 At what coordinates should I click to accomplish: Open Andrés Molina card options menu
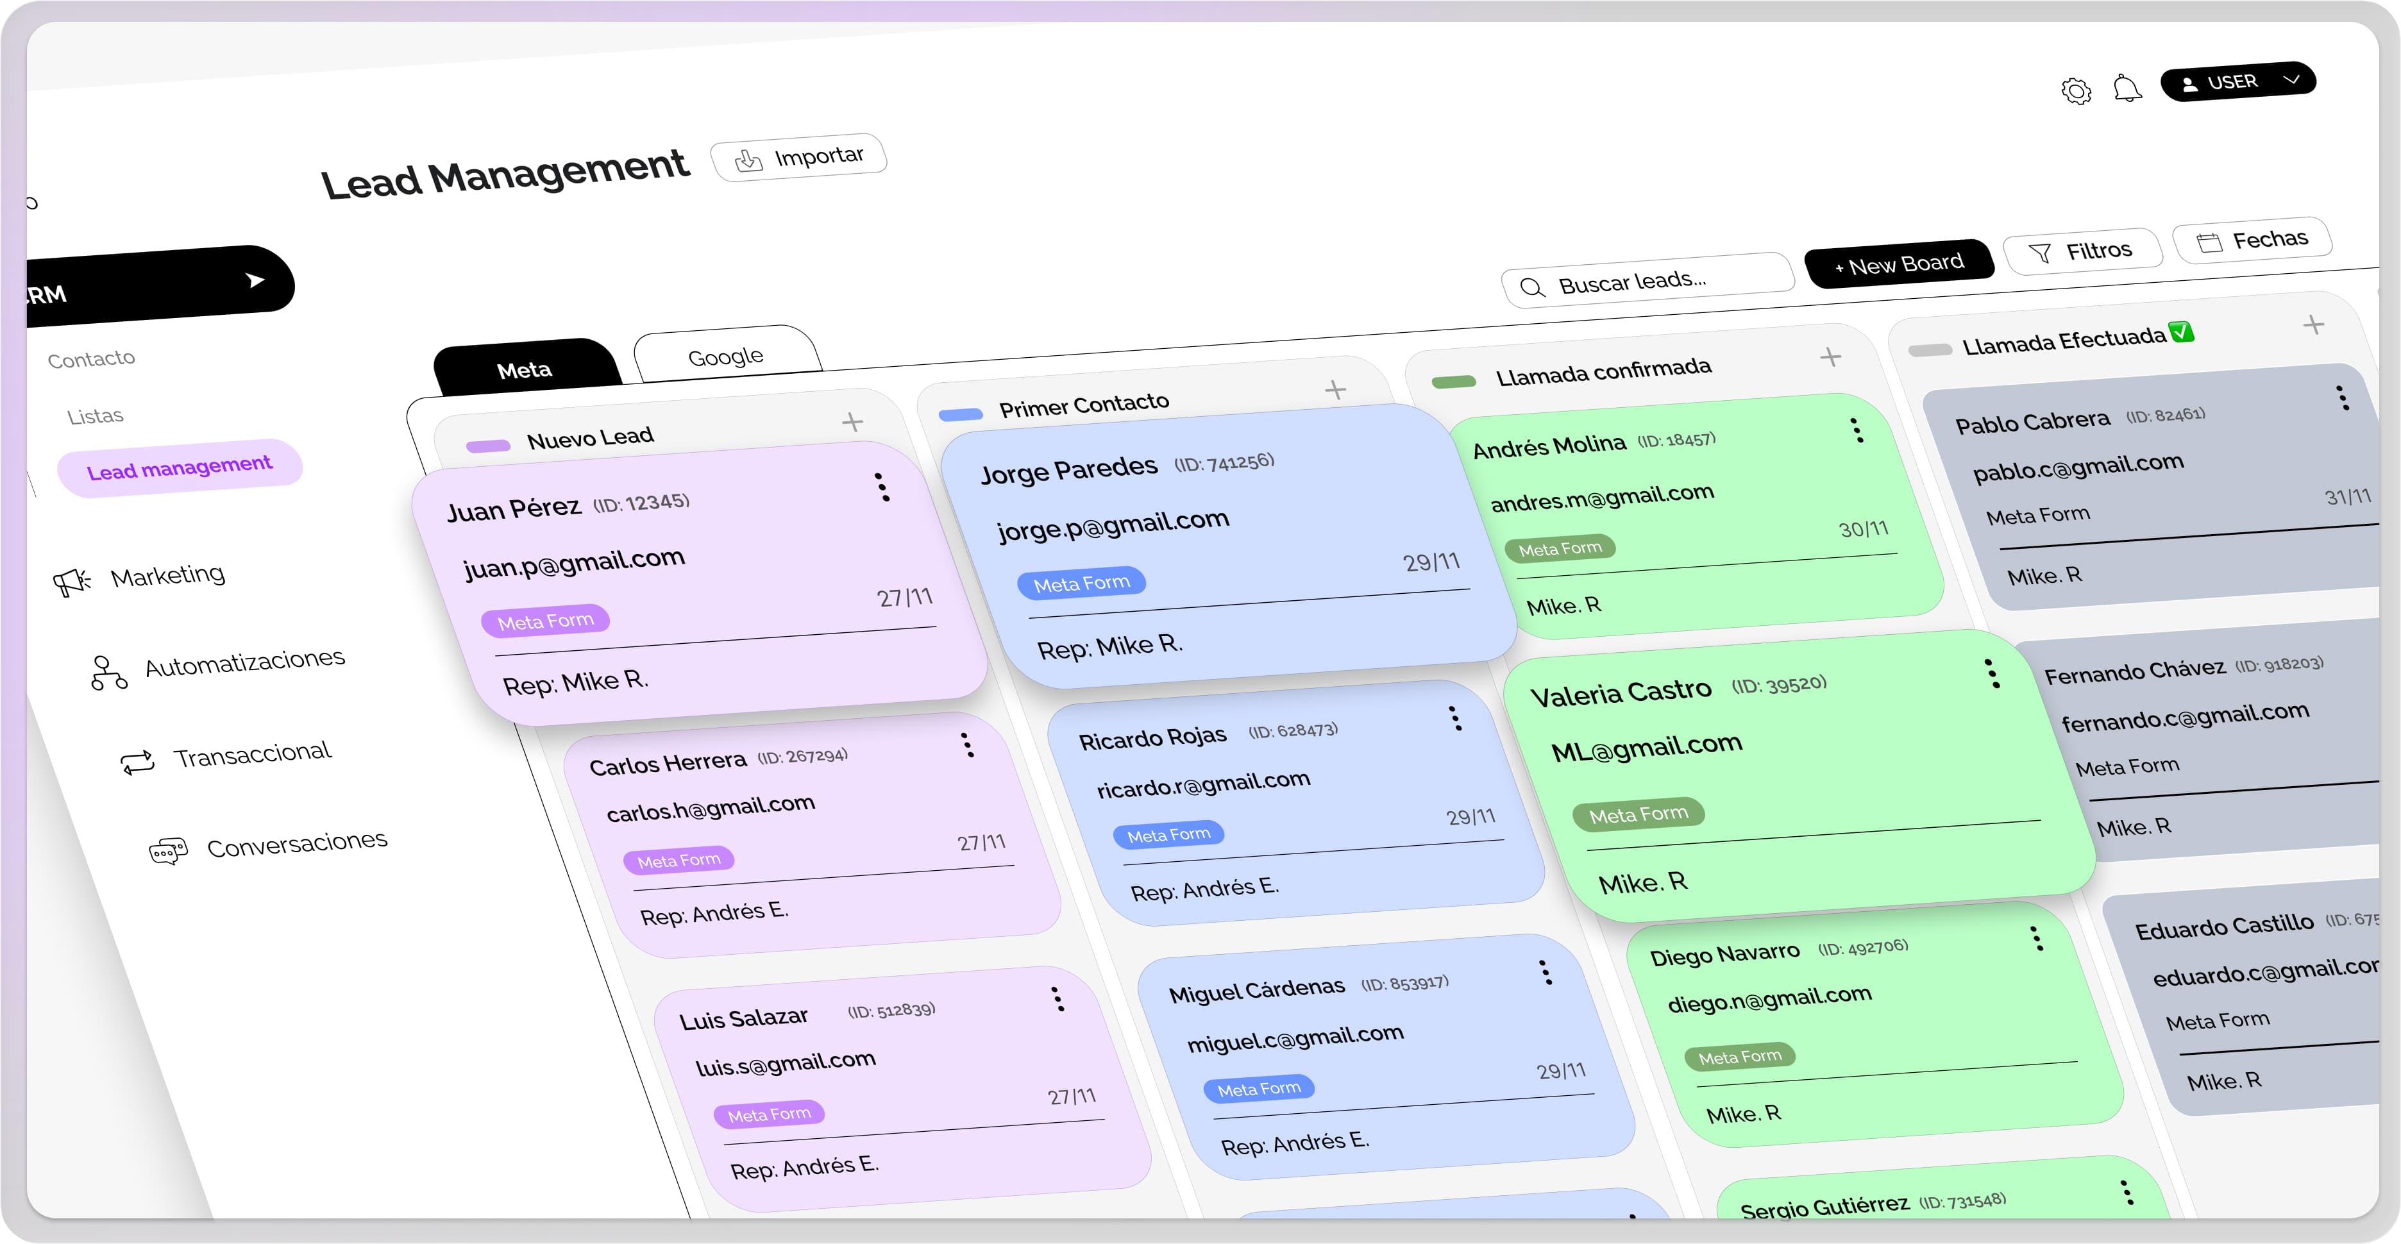coord(1857,430)
